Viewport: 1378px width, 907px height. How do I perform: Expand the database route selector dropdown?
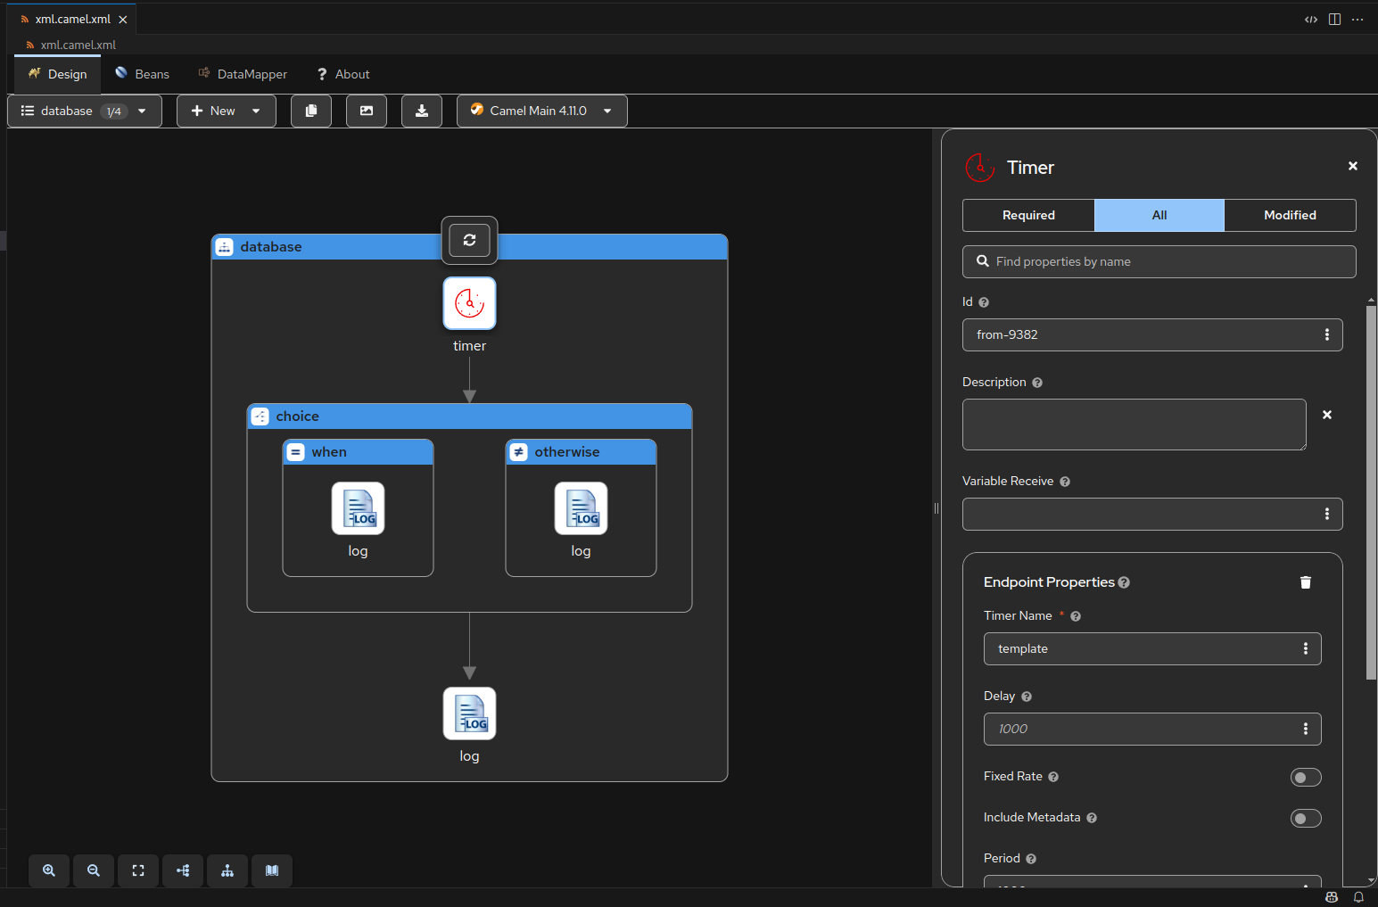141,111
